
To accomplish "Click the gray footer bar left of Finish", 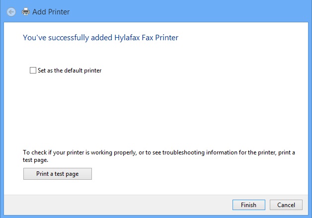I will click(117, 205).
